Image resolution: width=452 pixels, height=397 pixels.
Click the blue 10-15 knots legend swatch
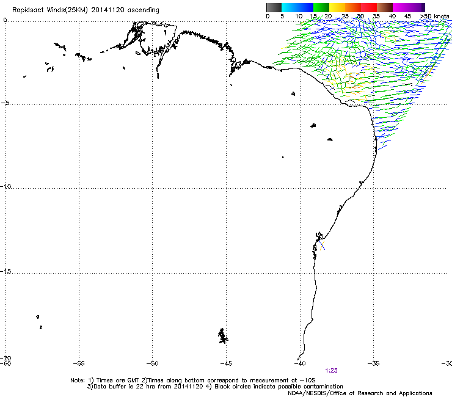point(305,7)
